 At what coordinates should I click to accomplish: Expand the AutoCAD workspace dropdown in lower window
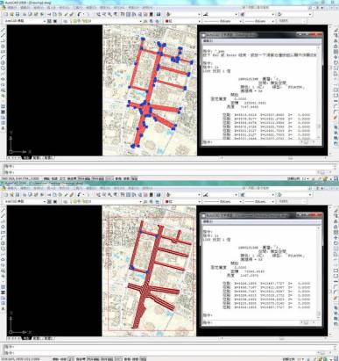coord(25,201)
